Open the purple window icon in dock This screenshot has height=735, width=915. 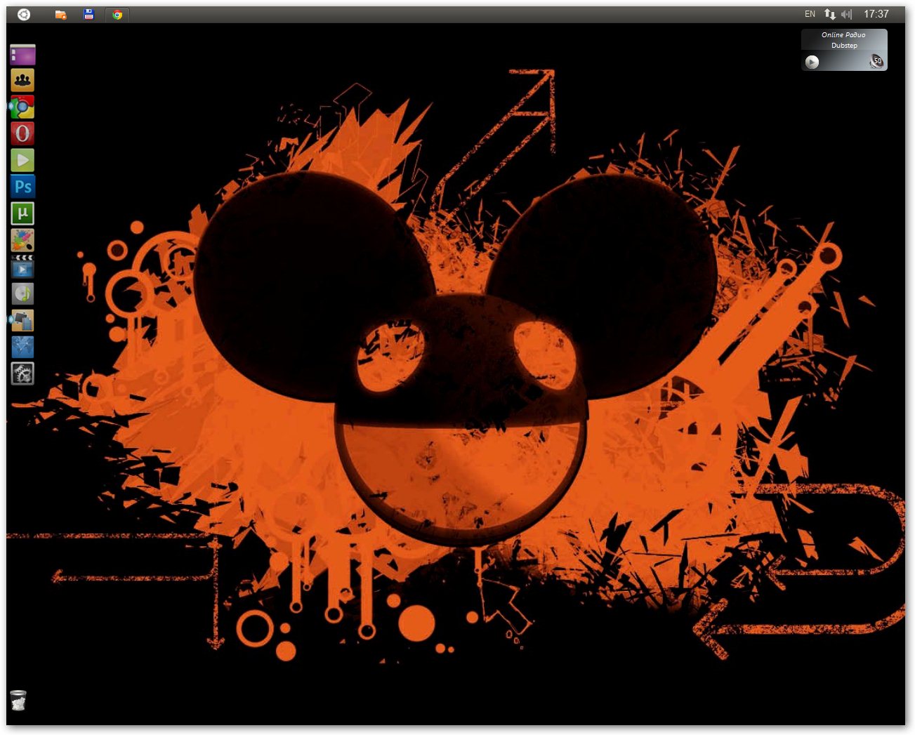[22, 54]
